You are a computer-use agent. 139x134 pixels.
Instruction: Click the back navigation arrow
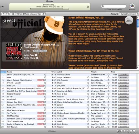point(4,14)
